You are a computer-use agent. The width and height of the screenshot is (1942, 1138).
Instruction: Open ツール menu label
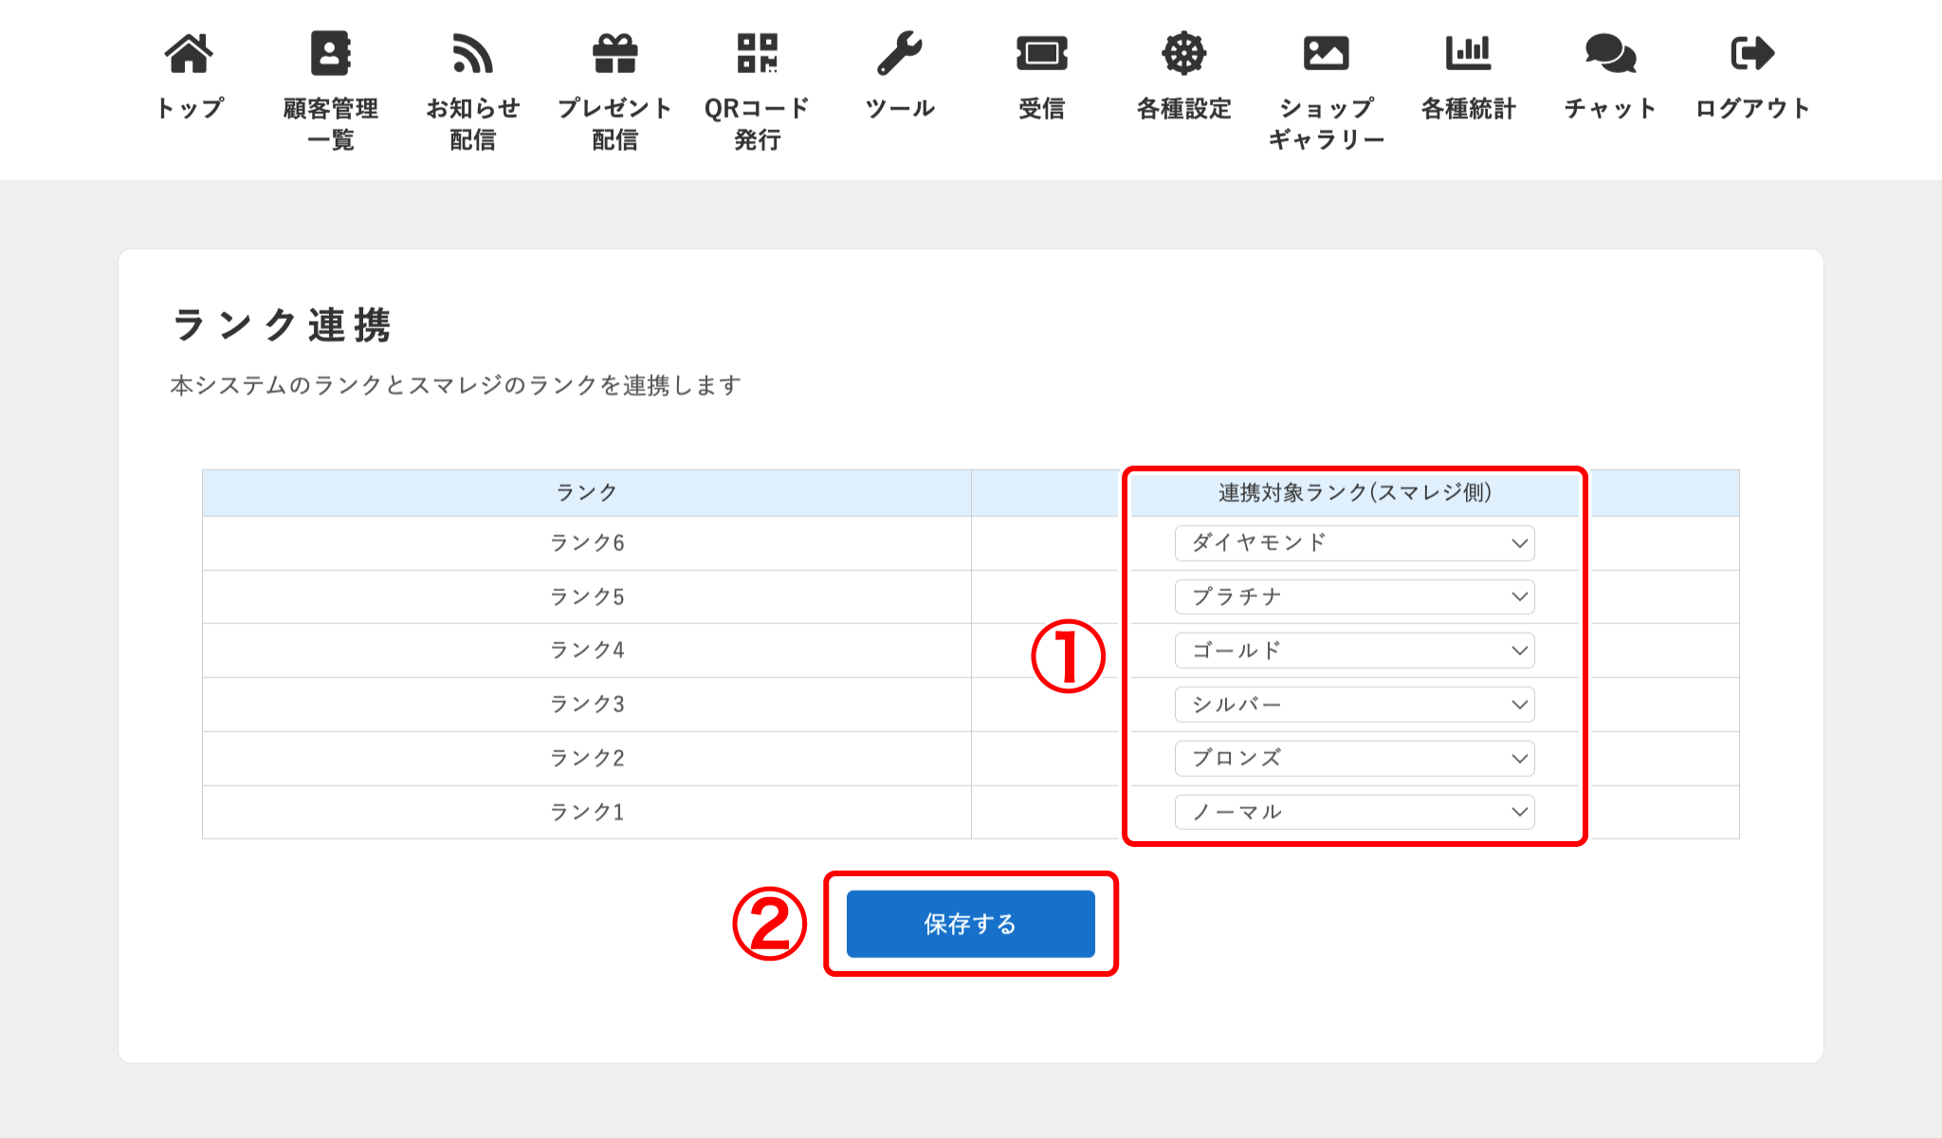point(900,108)
